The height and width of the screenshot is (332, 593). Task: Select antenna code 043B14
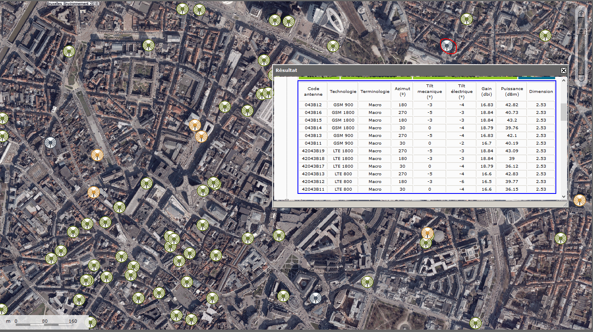[313, 128]
